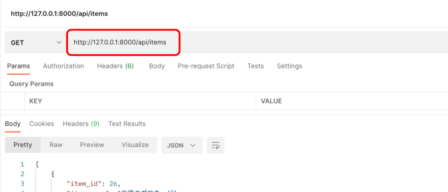Image resolution: width=448 pixels, height=192 pixels.
Task: Switch to the Authorization tab
Action: click(63, 66)
